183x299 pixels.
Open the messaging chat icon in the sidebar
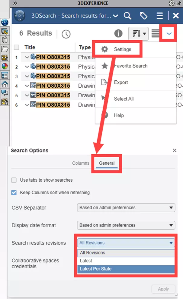[5, 92]
